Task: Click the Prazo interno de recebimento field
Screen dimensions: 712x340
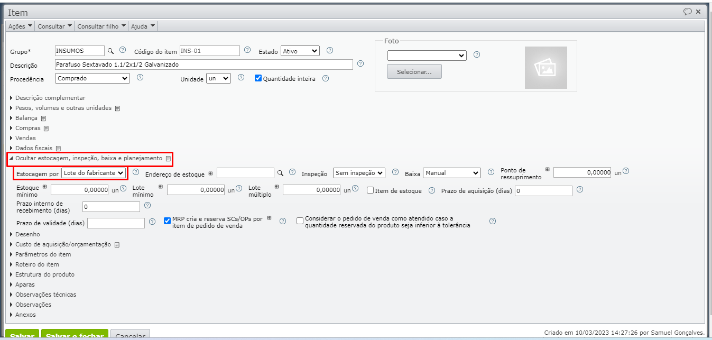Action: 111,207
